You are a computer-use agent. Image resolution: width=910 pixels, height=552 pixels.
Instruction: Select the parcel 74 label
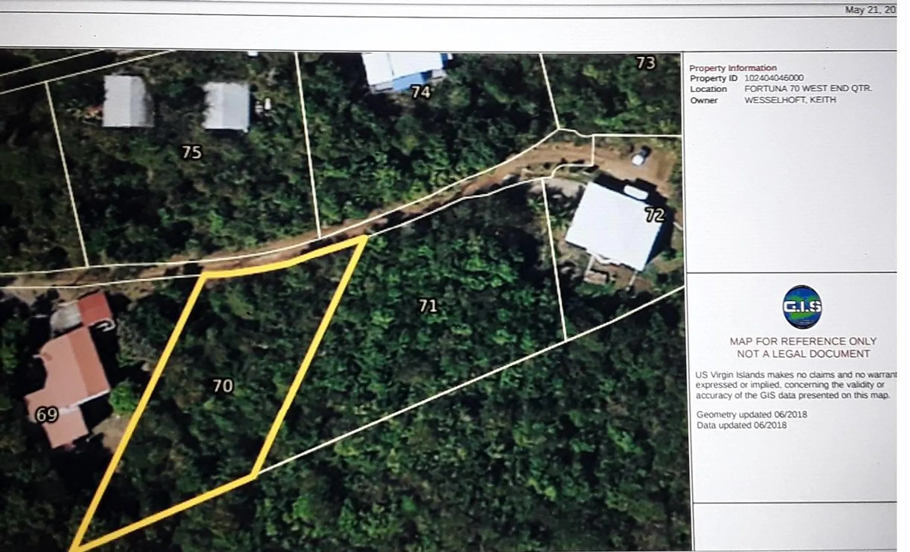pyautogui.click(x=421, y=92)
